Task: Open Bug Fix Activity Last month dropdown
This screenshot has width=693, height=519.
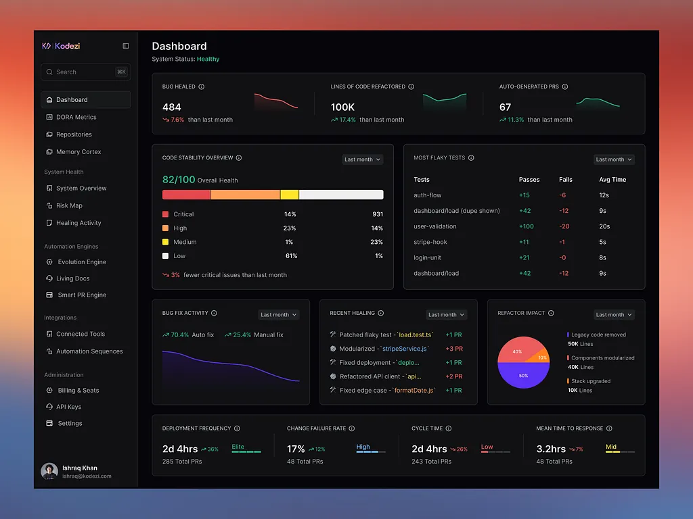Action: coord(279,315)
